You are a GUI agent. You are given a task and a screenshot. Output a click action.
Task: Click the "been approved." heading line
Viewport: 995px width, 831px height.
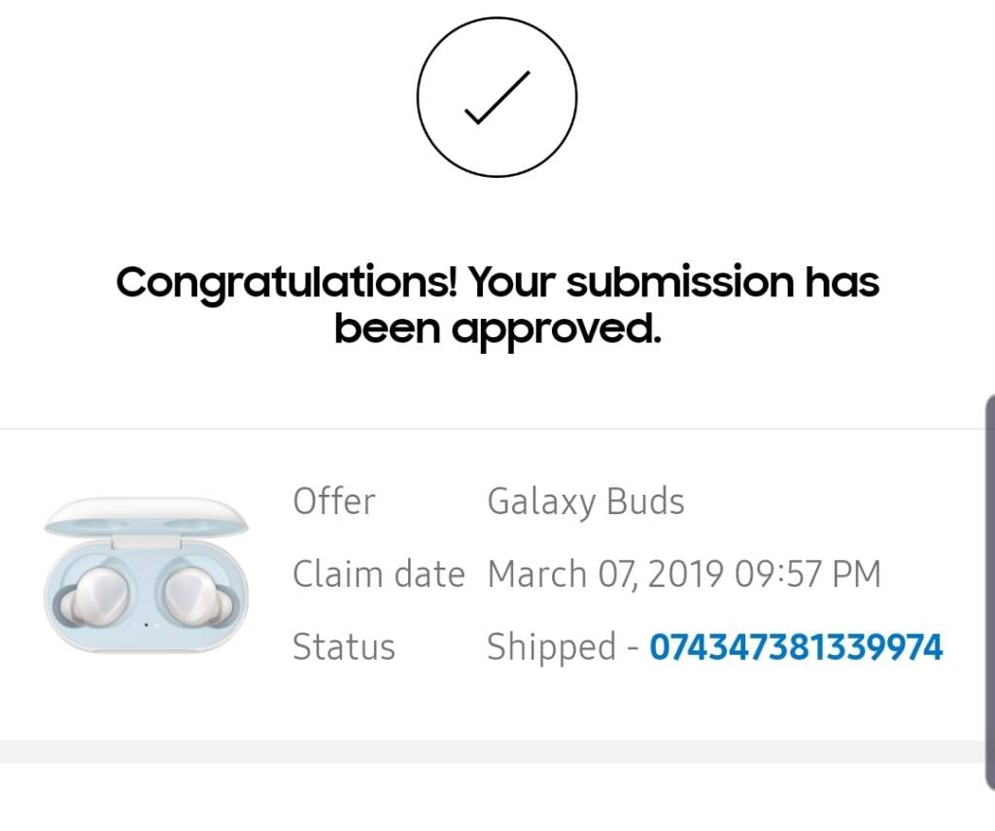pyautogui.click(x=497, y=329)
